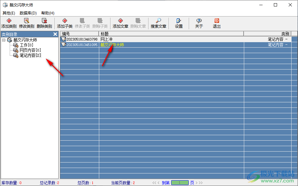Click the 到第 jump label

tap(166, 183)
